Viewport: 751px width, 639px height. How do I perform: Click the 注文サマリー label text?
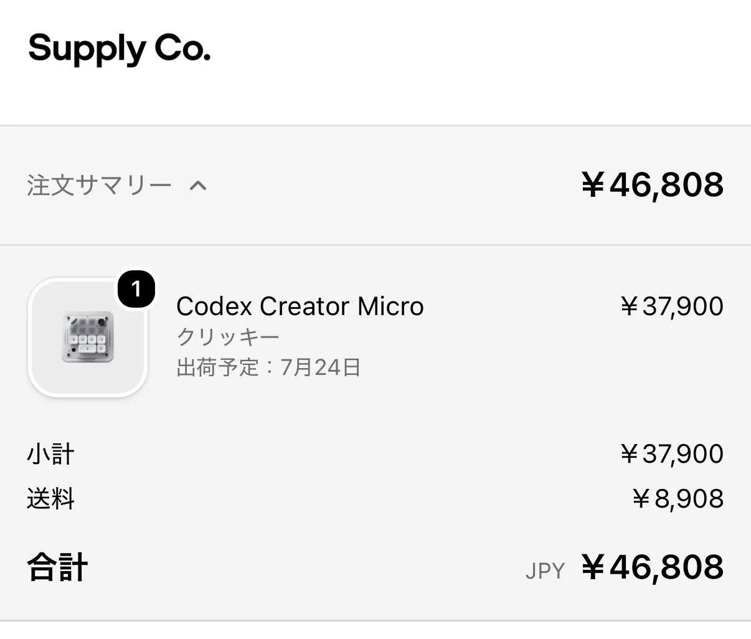tap(99, 185)
